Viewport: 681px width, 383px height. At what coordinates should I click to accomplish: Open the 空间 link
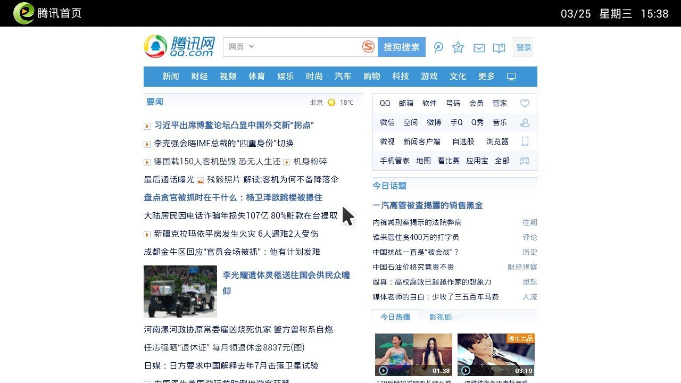click(410, 122)
